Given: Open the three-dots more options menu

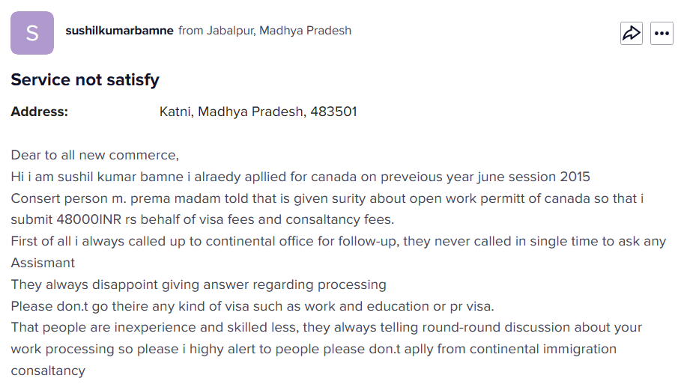Looking at the screenshot, I should point(662,33).
